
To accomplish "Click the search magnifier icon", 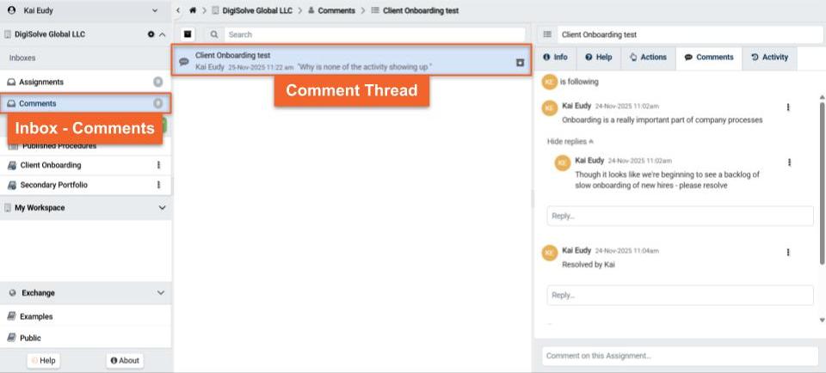I will pyautogui.click(x=214, y=34).
